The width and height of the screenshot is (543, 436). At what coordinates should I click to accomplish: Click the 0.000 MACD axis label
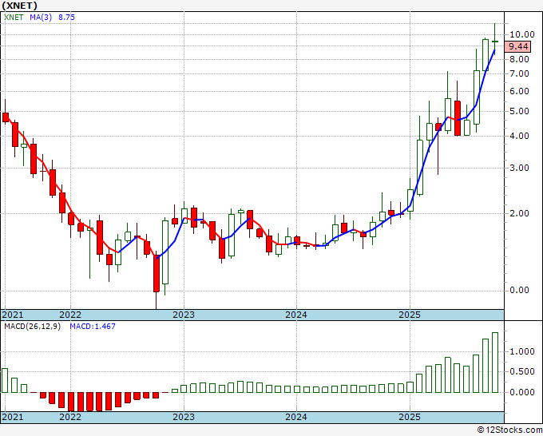click(x=522, y=392)
